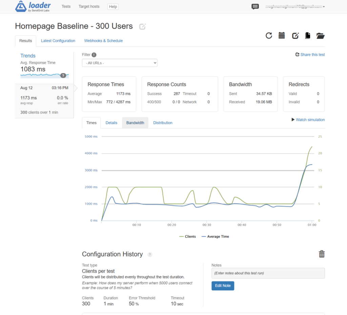Screen dimensions: 347x315
Task: Click the Share this test link
Action: point(312,54)
